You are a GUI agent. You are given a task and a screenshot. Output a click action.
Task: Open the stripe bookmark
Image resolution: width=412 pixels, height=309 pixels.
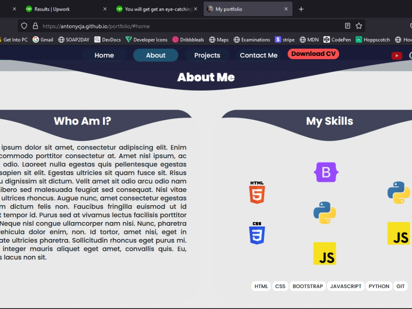click(x=285, y=40)
